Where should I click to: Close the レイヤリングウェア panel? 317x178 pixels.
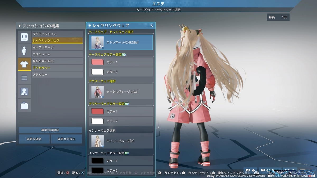pos(152,26)
